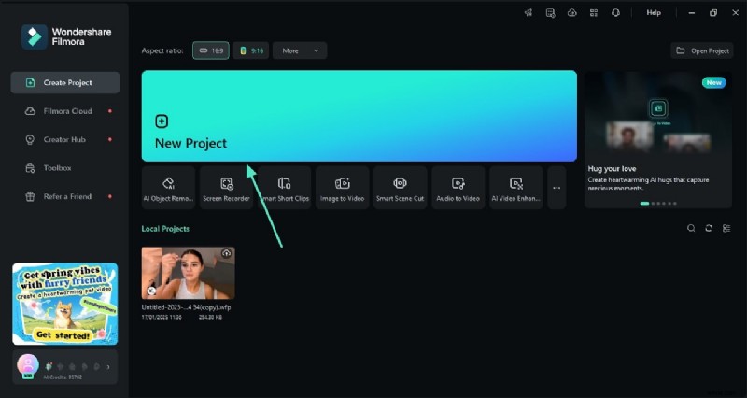This screenshot has height=398, width=747.
Task: Select the 9:16 aspect ratio
Action: click(250, 50)
